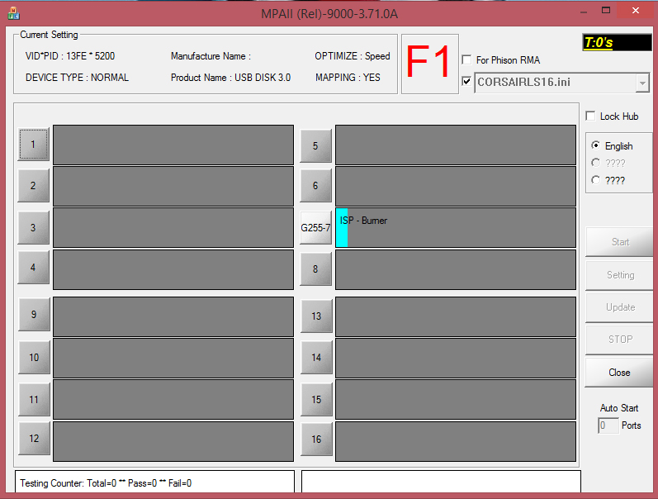The width and height of the screenshot is (658, 499).
Task: Click the Update button
Action: point(619,307)
